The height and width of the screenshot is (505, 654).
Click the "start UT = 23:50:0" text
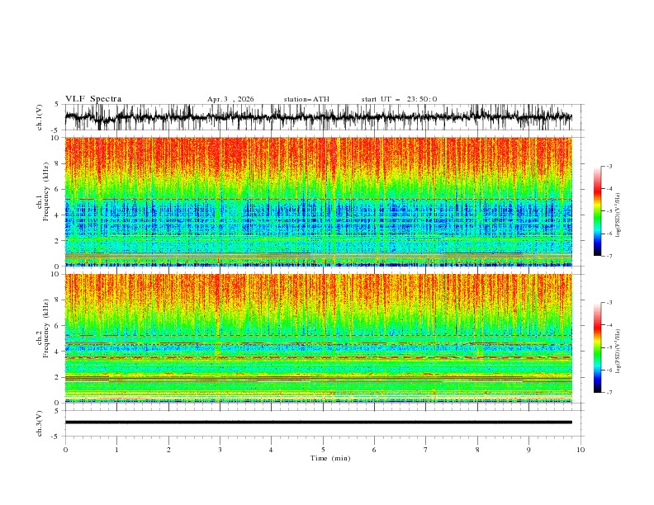(x=399, y=99)
